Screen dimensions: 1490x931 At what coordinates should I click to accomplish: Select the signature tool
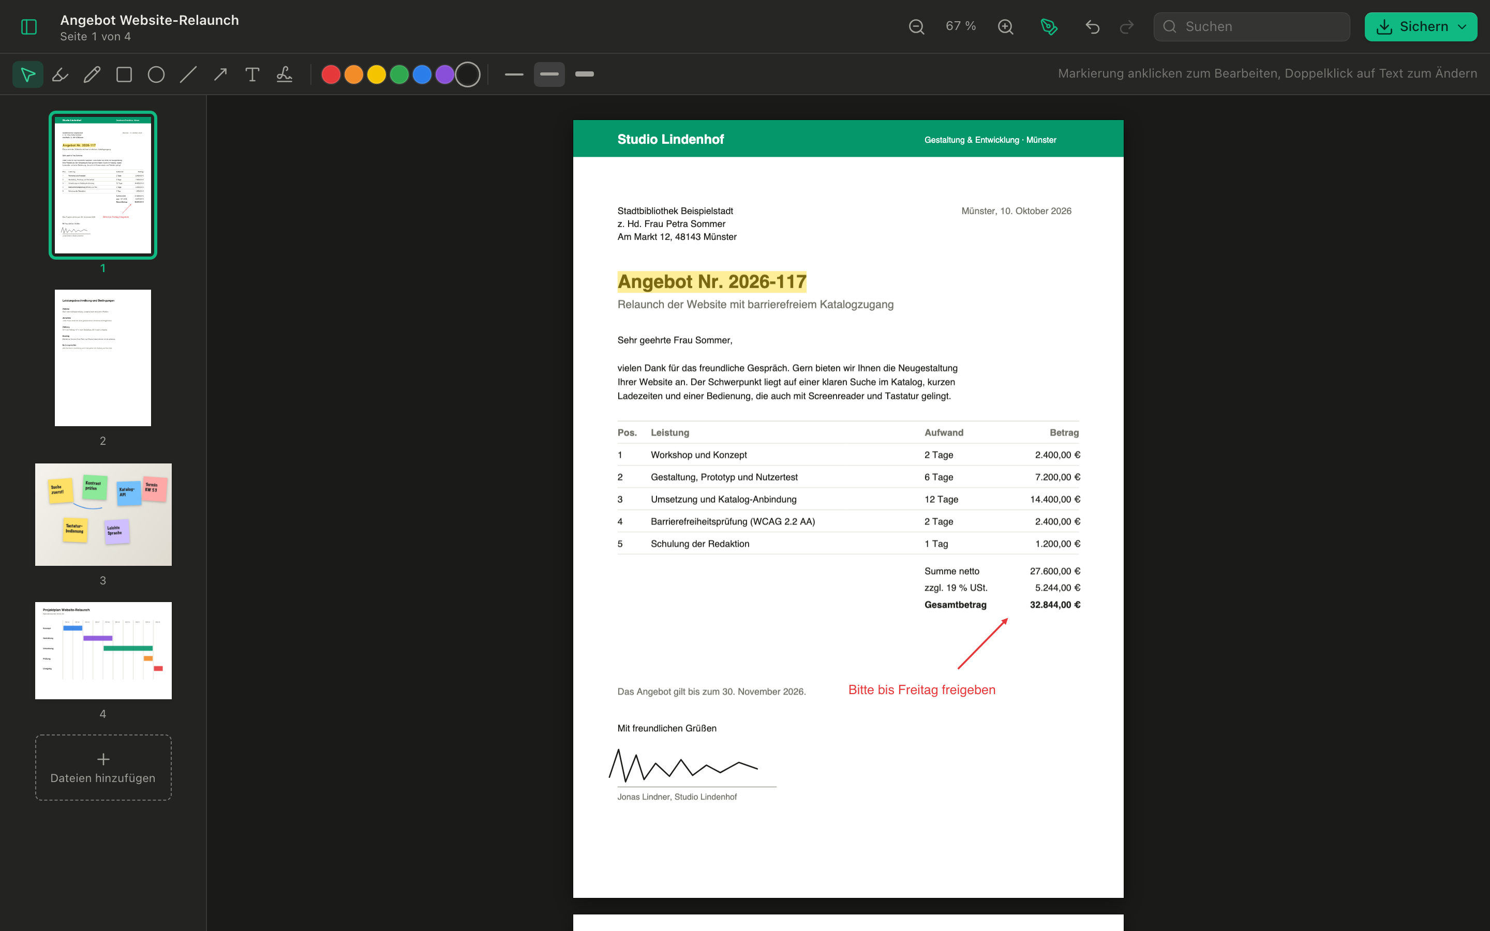coord(285,74)
